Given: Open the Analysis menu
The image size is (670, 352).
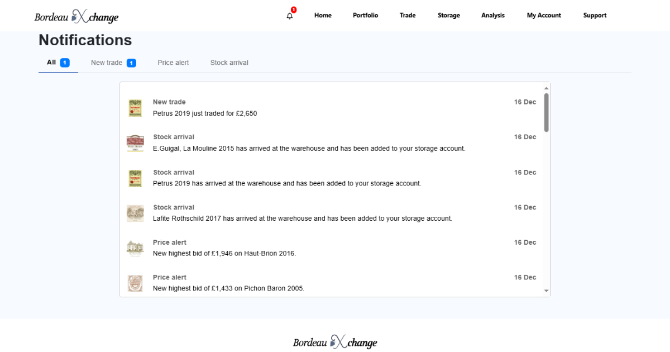Looking at the screenshot, I should 493,16.
